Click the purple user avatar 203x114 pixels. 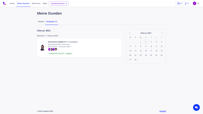tap(195, 3)
